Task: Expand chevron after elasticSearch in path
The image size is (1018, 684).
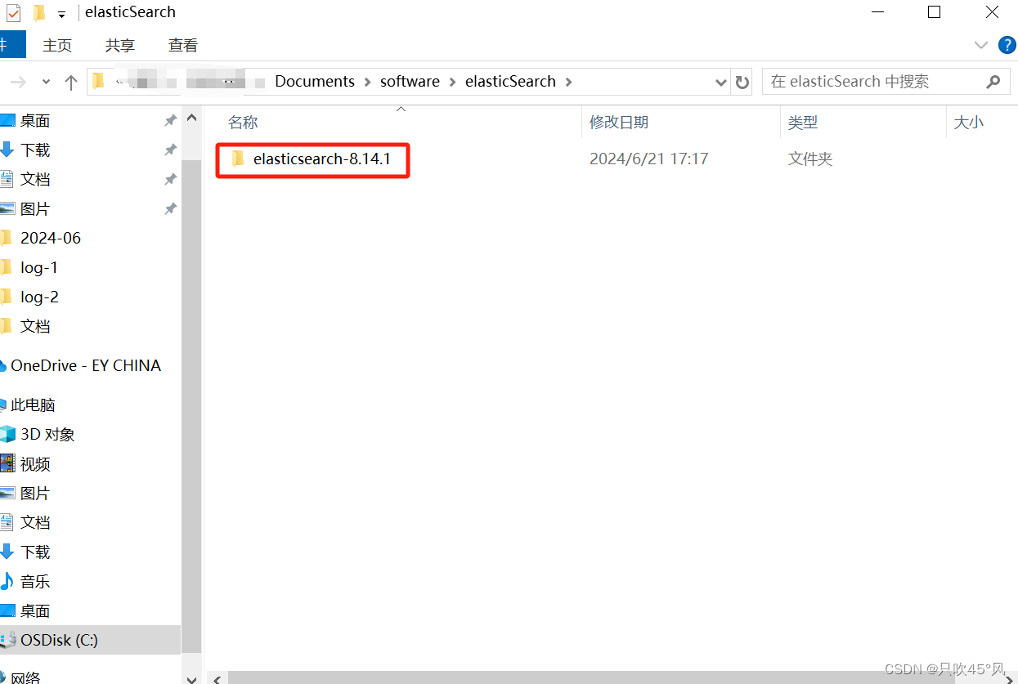Action: [x=568, y=82]
